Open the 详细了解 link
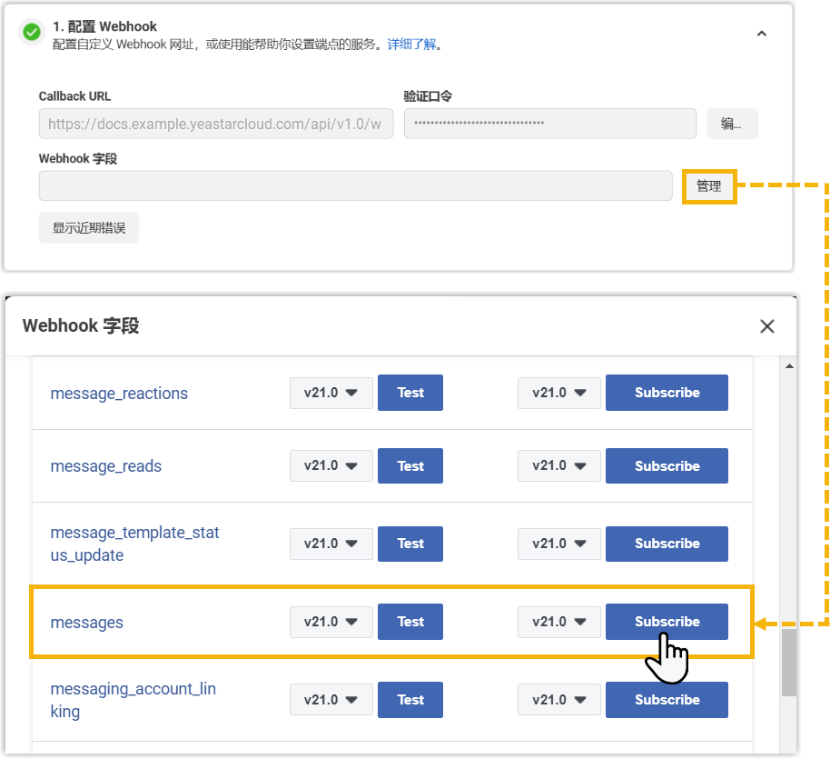The height and width of the screenshot is (759, 830). [411, 44]
